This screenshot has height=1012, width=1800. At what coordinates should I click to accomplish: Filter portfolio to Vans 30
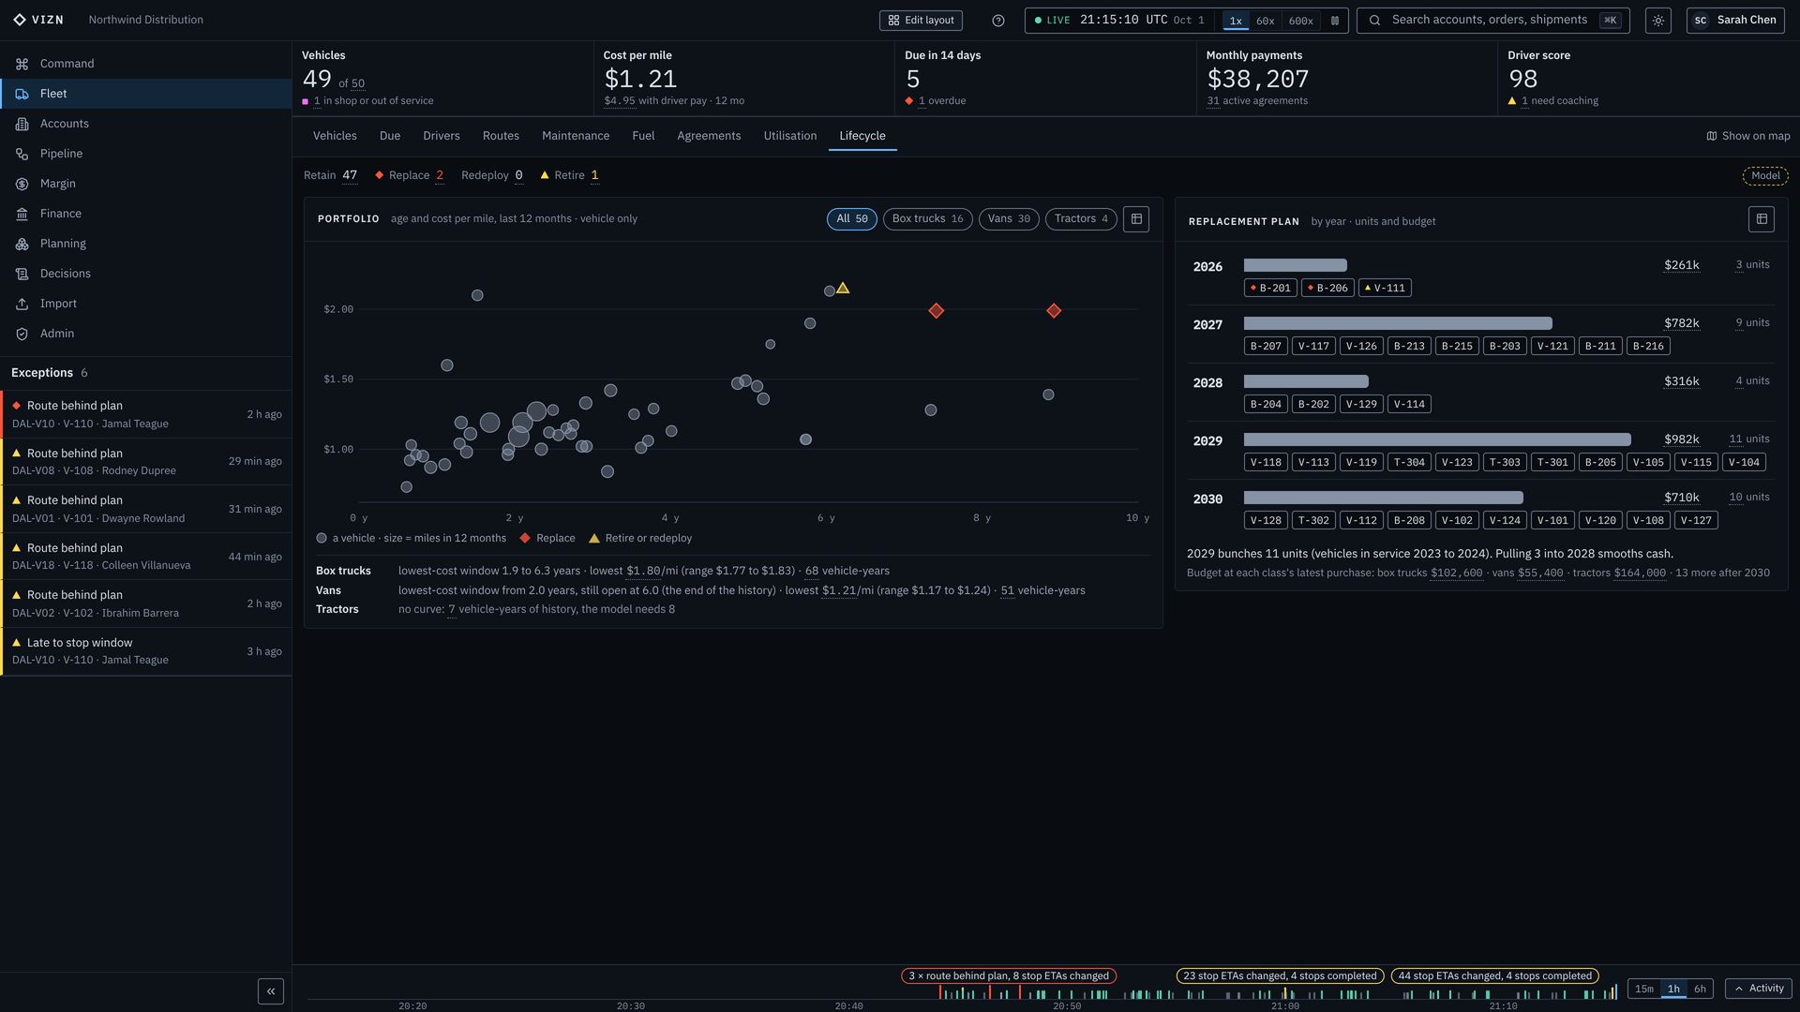1009,219
